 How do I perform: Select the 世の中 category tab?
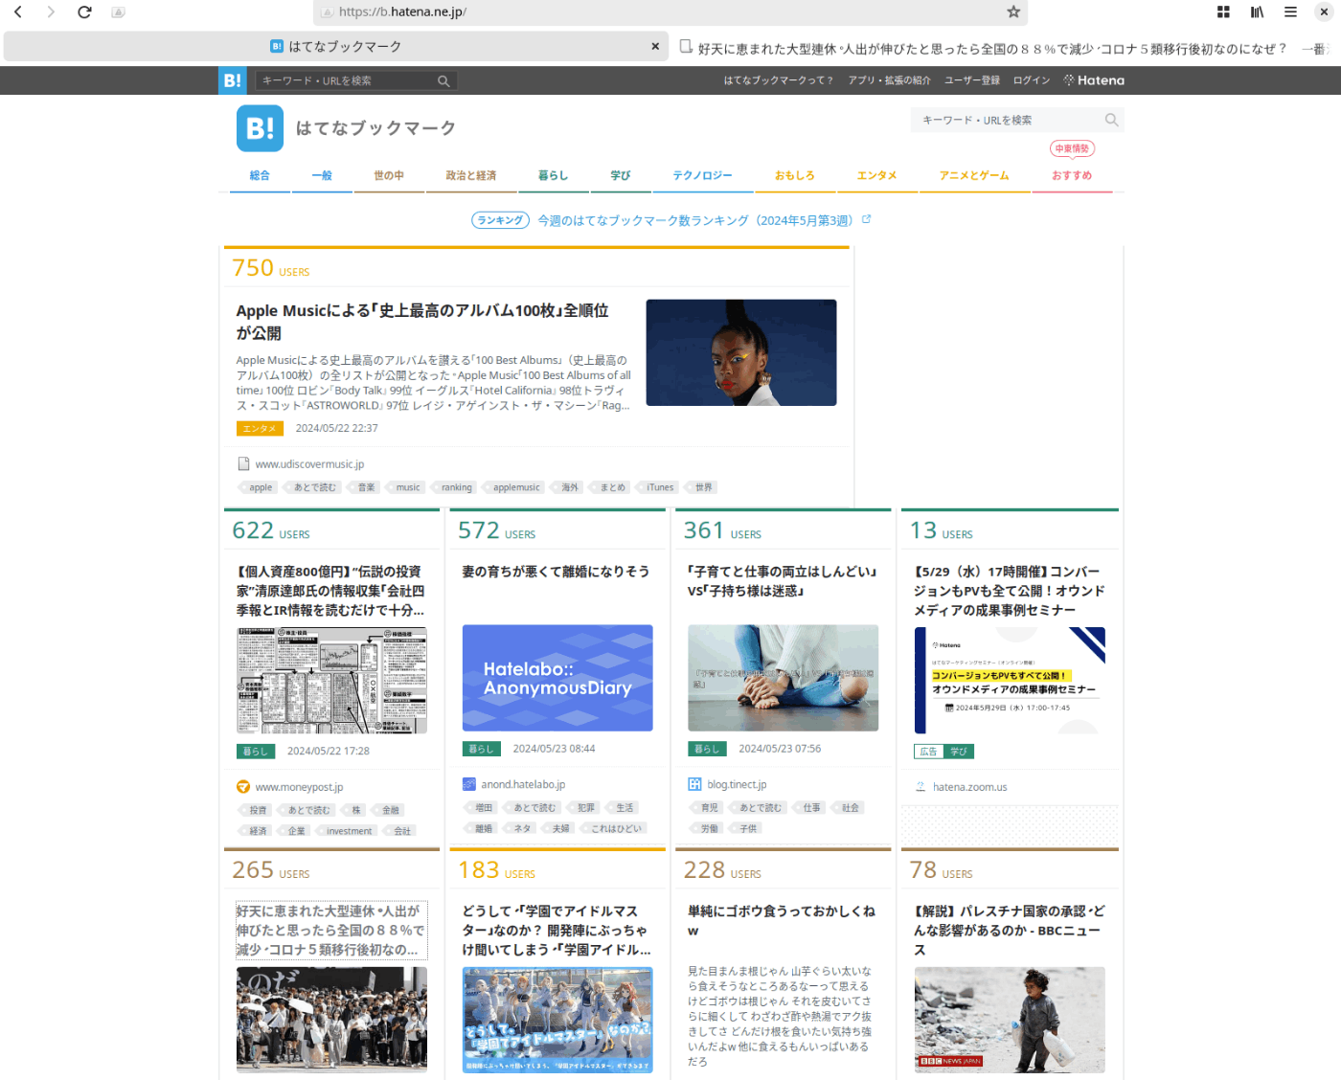click(x=389, y=175)
